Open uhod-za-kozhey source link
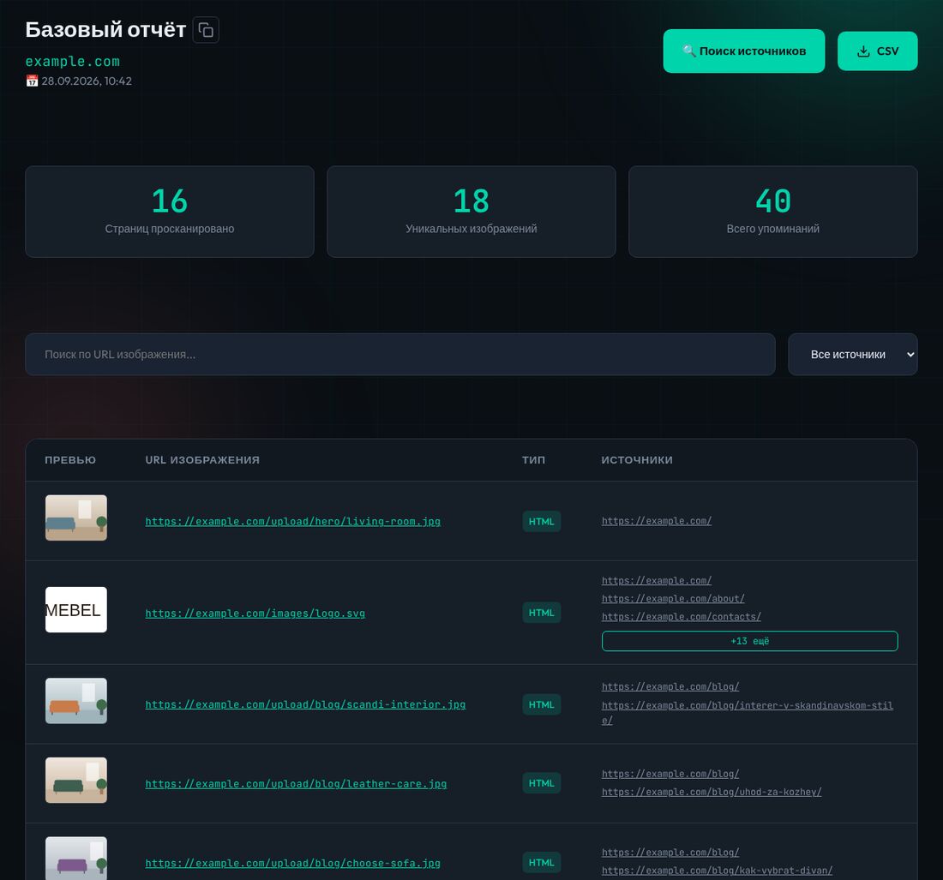 tap(712, 793)
